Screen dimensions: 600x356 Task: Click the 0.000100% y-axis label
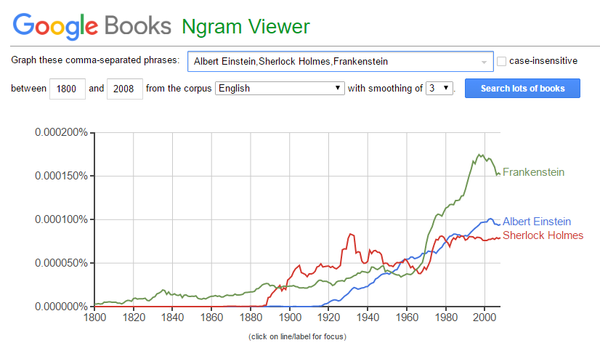pyautogui.click(x=61, y=219)
